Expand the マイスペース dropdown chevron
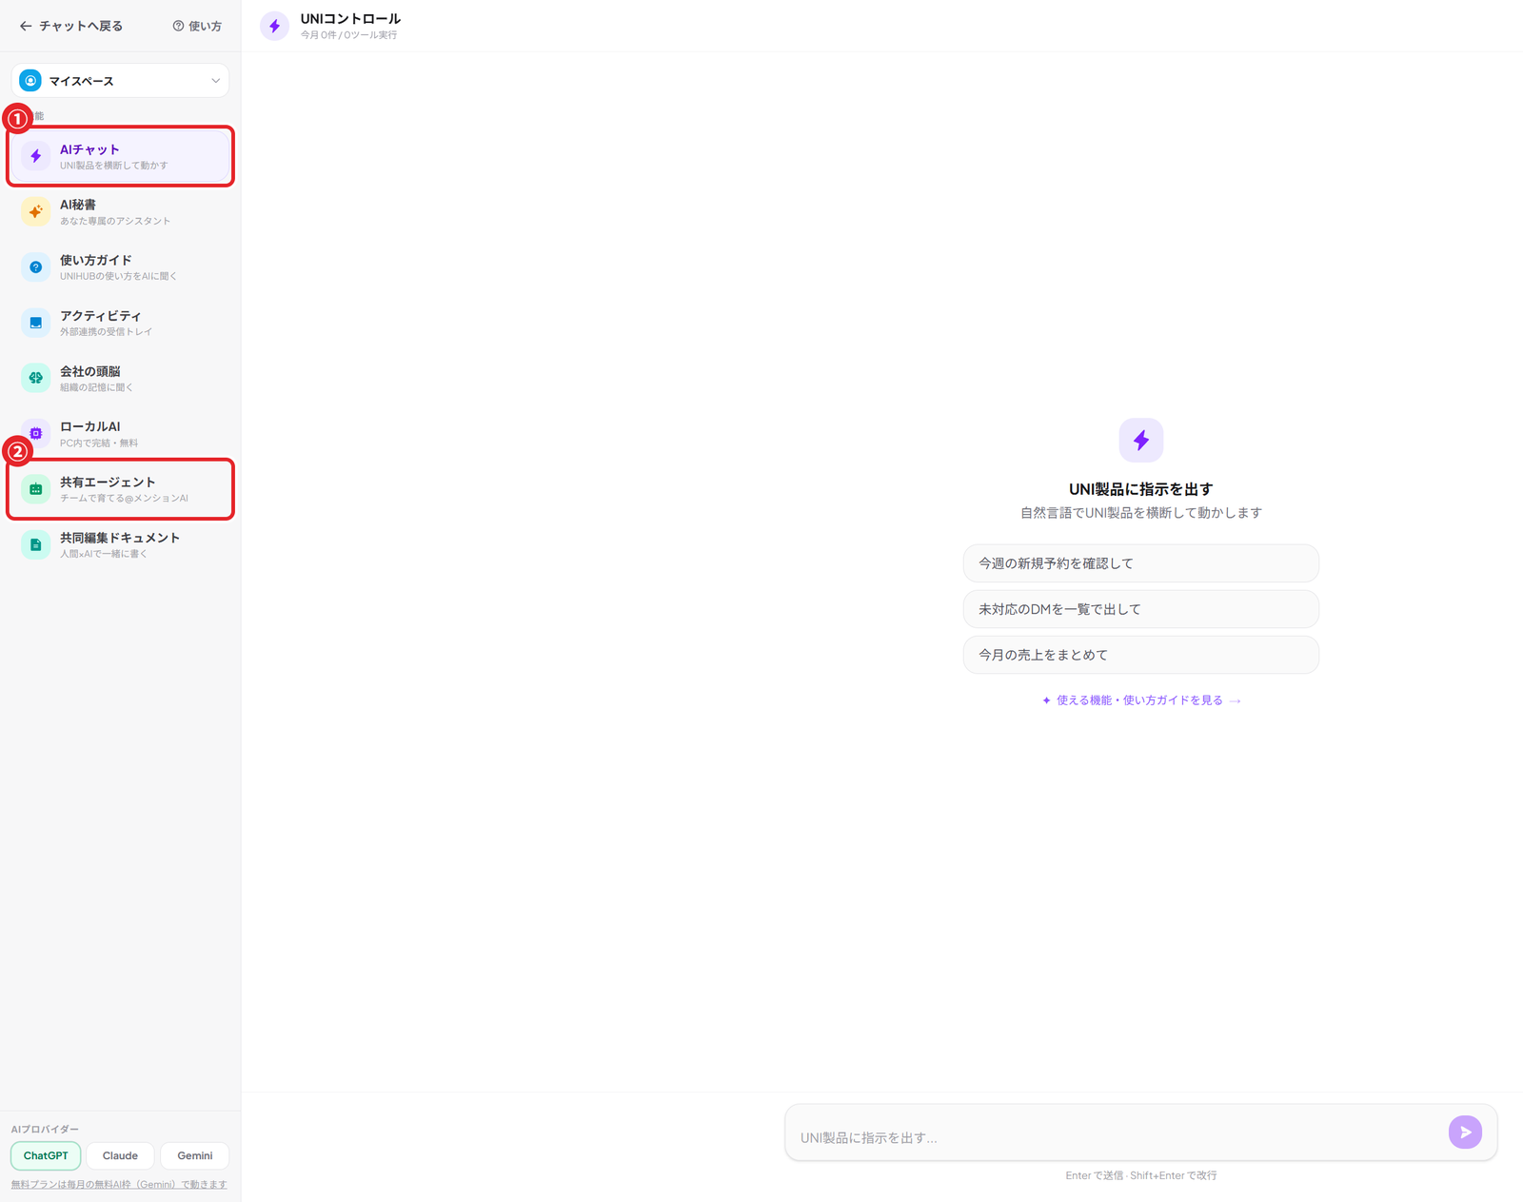Screen dimensions: 1523x1202 (x=215, y=81)
